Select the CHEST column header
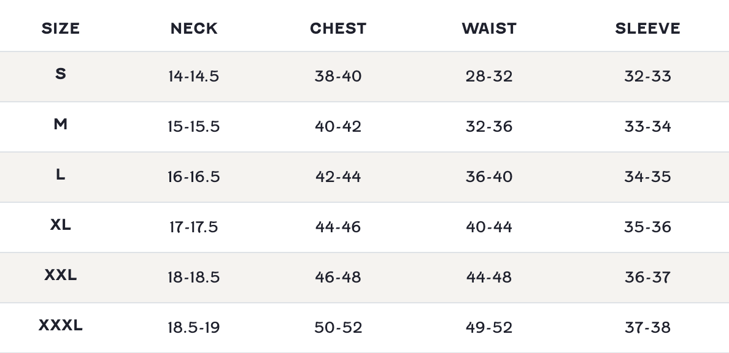The width and height of the screenshot is (729, 353). [338, 28]
